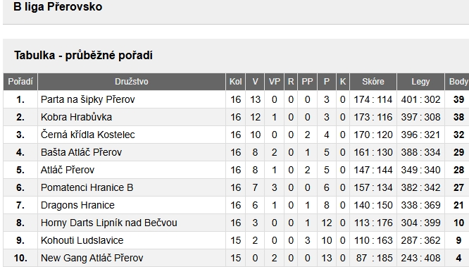
Task: Click the Body column header
Action: 458,82
